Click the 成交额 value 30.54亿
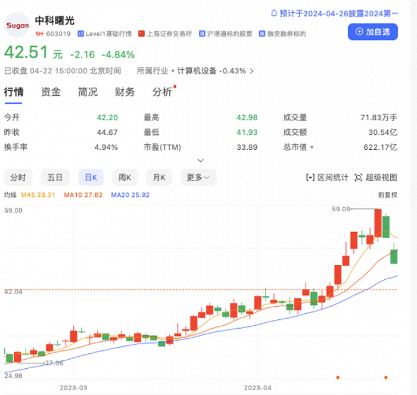 coord(382,132)
